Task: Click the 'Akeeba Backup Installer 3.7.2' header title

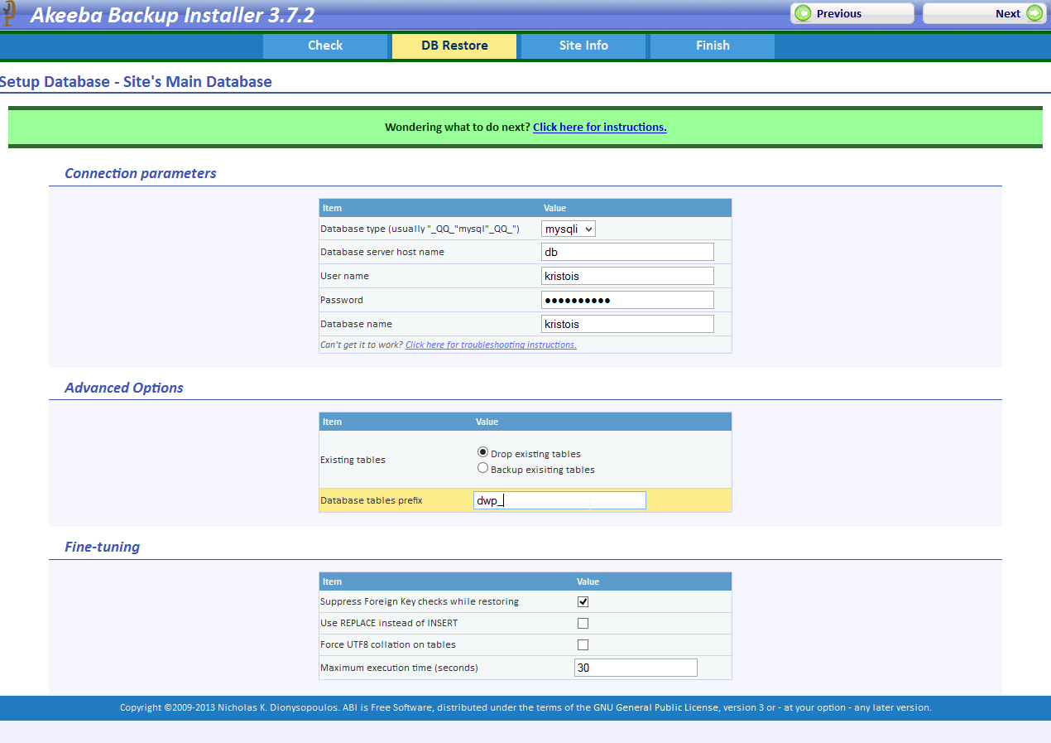Action: pyautogui.click(x=173, y=14)
